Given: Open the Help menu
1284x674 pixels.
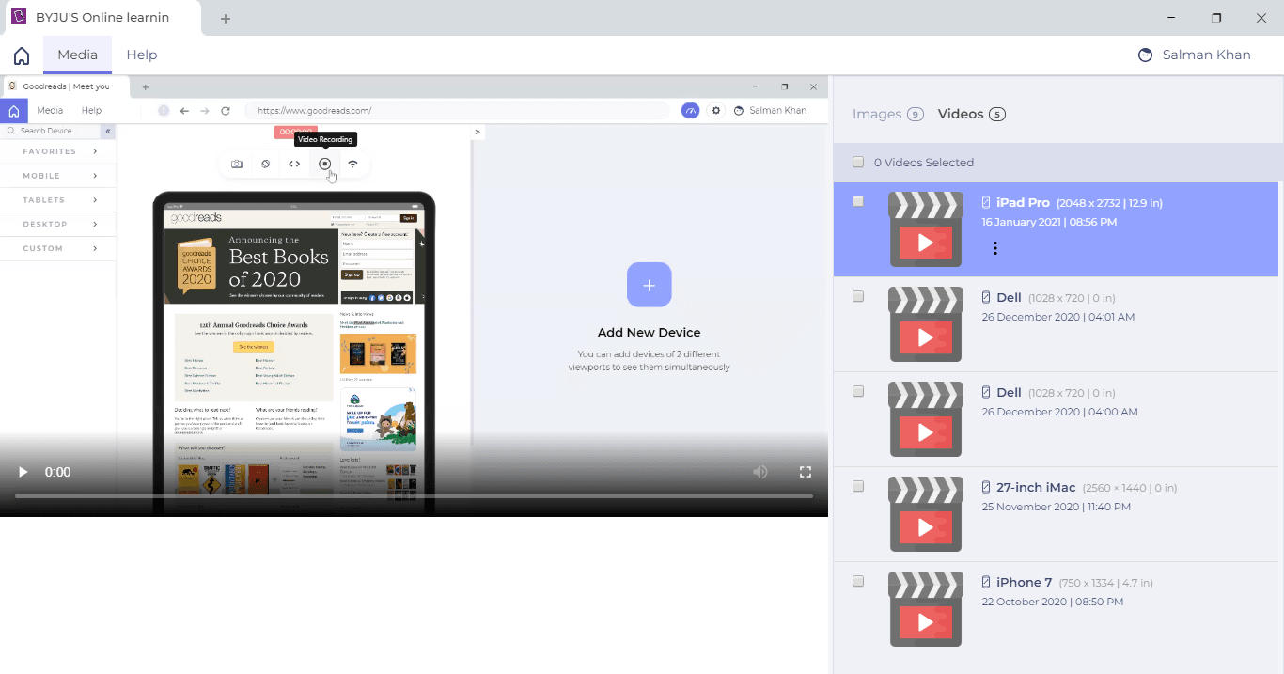Looking at the screenshot, I should [x=142, y=55].
